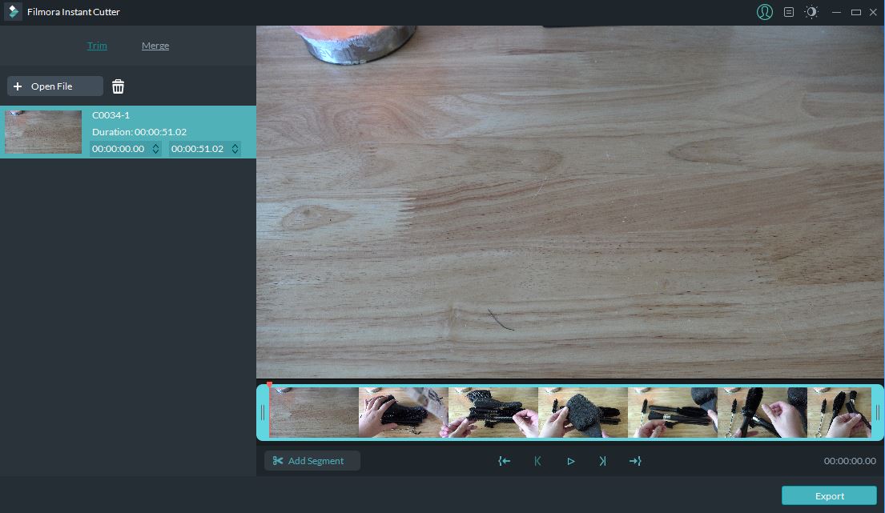This screenshot has height=513, width=885.
Task: Minimize the Filmora Instant Cutter window
Action: [x=836, y=12]
